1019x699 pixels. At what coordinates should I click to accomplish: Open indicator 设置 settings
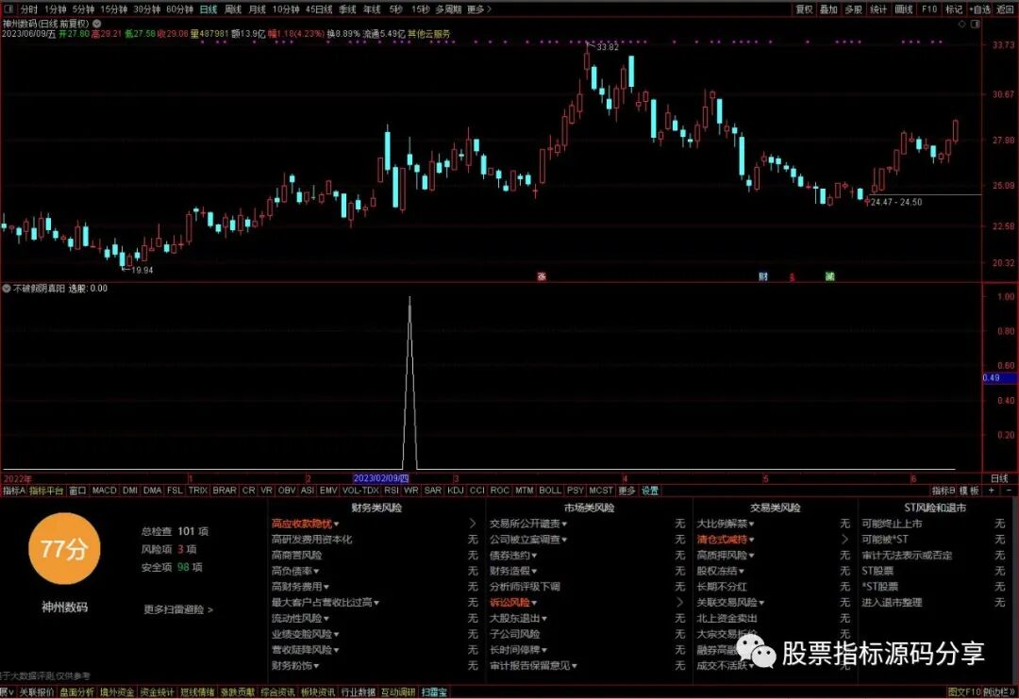[x=650, y=491]
